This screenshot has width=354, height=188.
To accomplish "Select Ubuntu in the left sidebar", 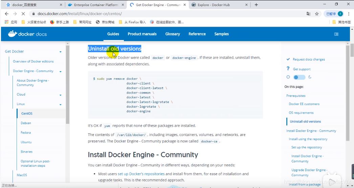I will [x=26, y=142].
